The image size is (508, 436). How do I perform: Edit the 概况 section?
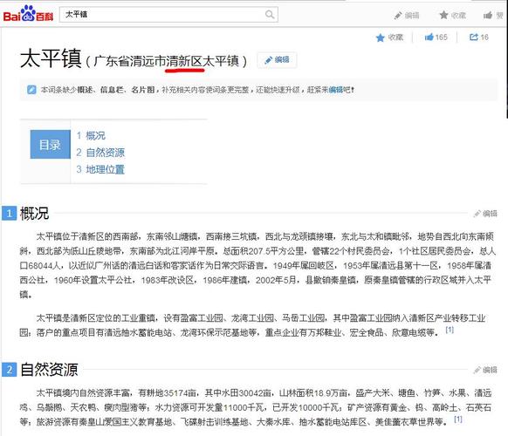tap(485, 214)
